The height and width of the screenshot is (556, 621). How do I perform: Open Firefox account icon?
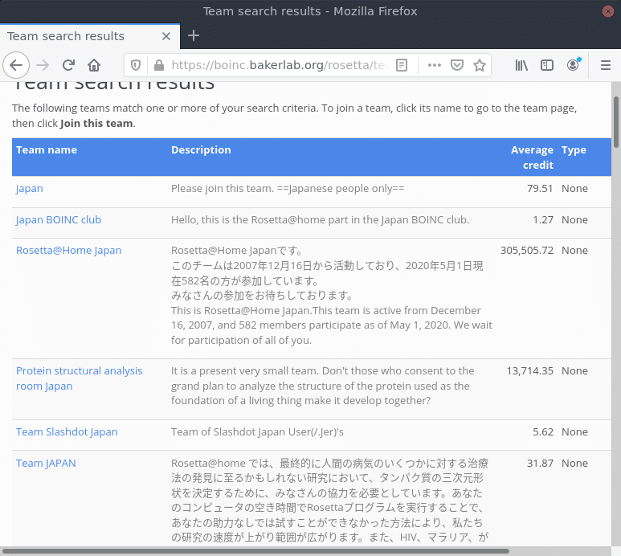pyautogui.click(x=573, y=65)
